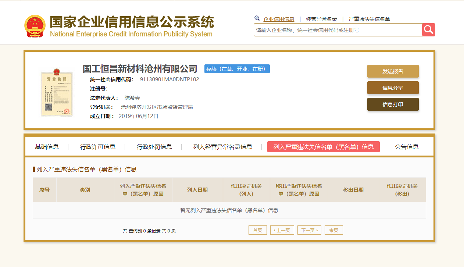Click the 作出决定机关(列入) column header
Viewport: 464px width, 267px height.
(246, 190)
